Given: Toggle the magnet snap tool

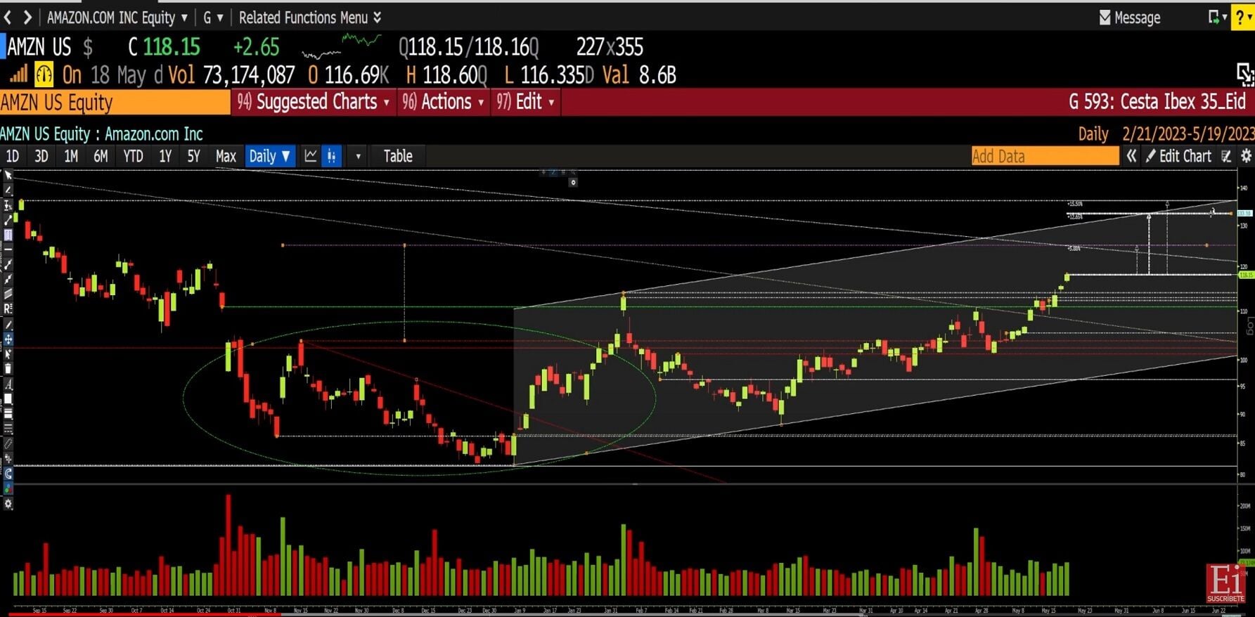Looking at the screenshot, I should point(8,474).
